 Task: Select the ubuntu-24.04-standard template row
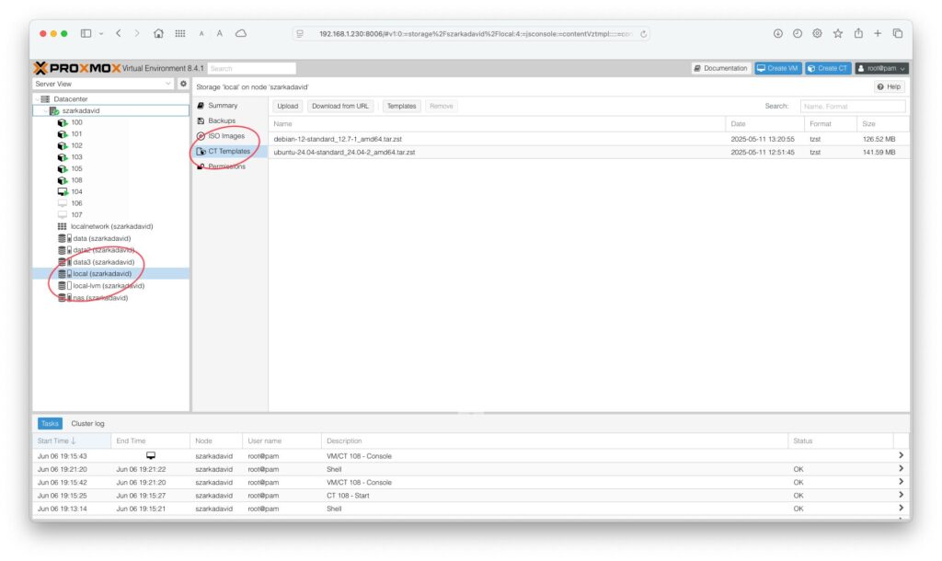[589, 152]
